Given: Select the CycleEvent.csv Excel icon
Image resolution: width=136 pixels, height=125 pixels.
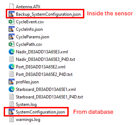Looking at the screenshot, I should click(12, 21).
